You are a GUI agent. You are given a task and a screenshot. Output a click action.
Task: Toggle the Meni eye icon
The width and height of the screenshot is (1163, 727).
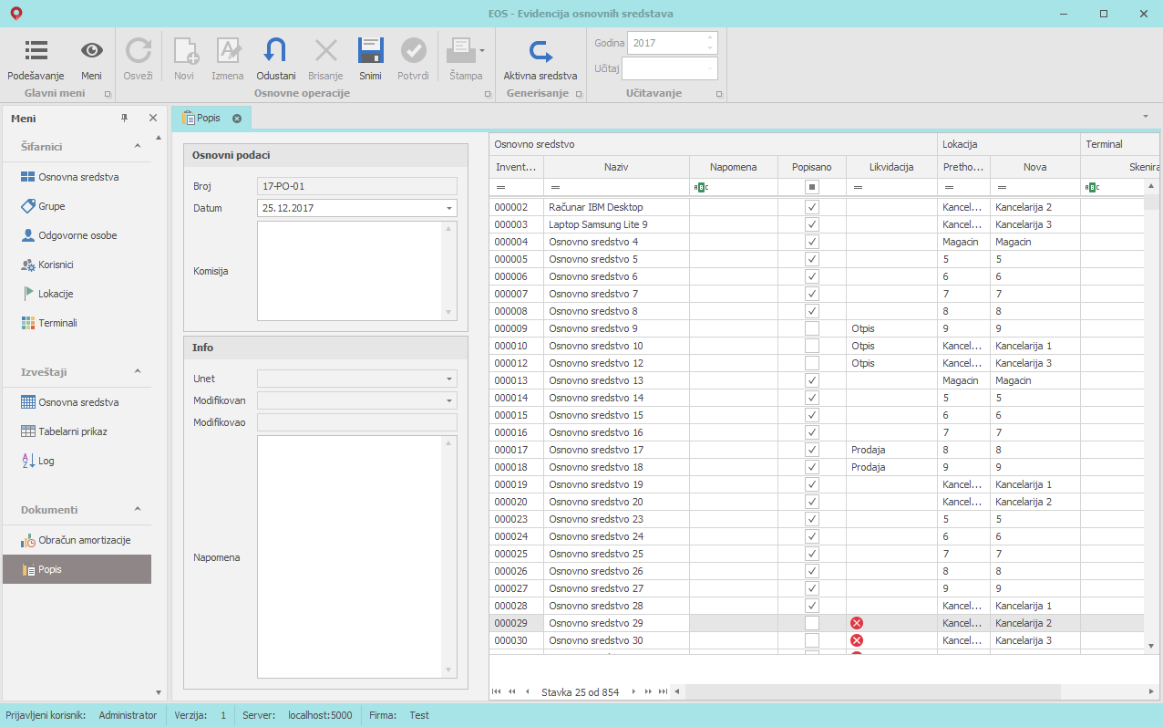coord(91,60)
